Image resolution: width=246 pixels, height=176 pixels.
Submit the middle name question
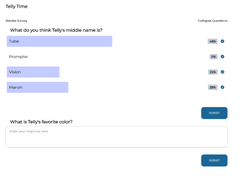(x=214, y=113)
